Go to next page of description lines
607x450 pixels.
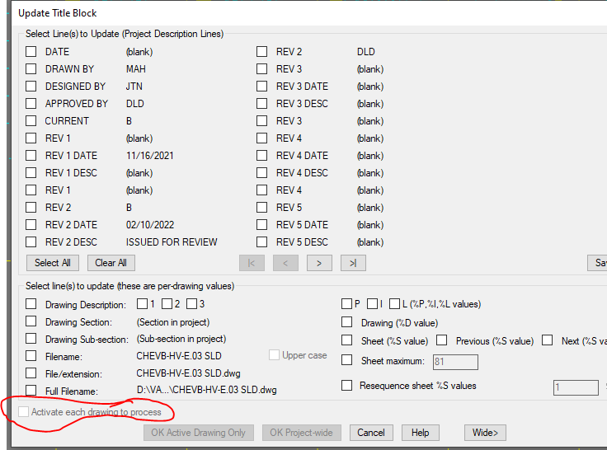319,263
